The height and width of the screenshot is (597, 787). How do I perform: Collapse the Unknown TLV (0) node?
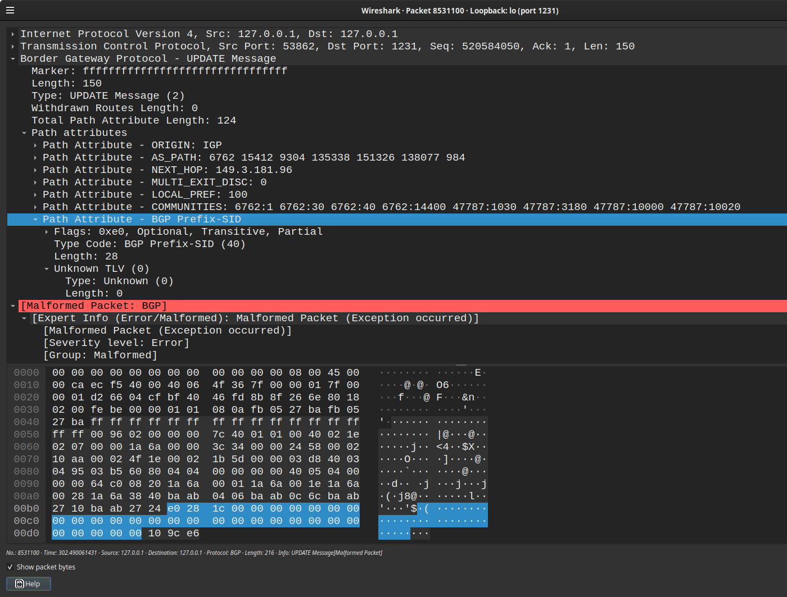[x=47, y=269]
